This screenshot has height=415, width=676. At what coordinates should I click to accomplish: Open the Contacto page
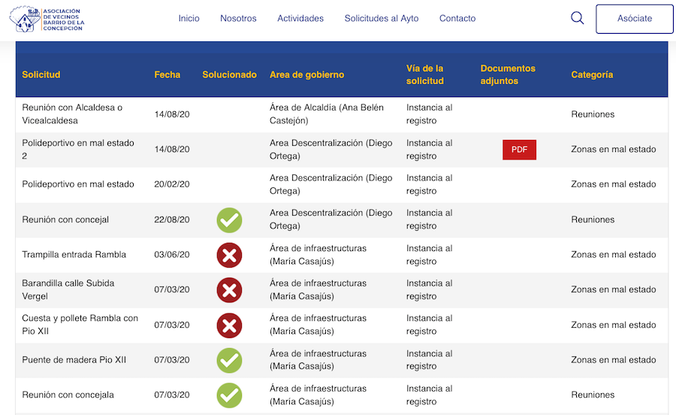pyautogui.click(x=457, y=19)
